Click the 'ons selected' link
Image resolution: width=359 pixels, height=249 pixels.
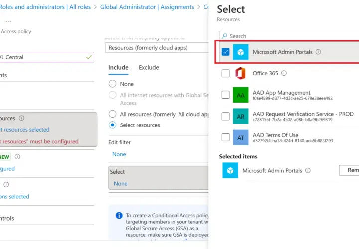coord(14,196)
